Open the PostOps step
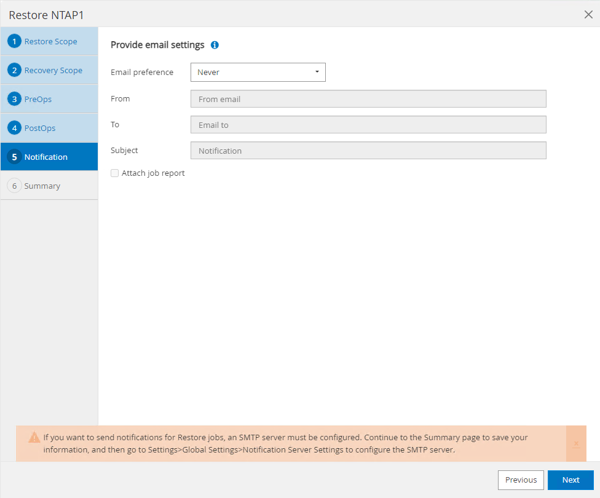 click(49, 128)
